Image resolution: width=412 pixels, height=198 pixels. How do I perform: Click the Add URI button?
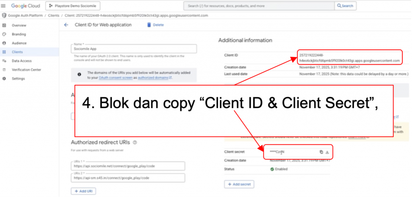point(83,191)
